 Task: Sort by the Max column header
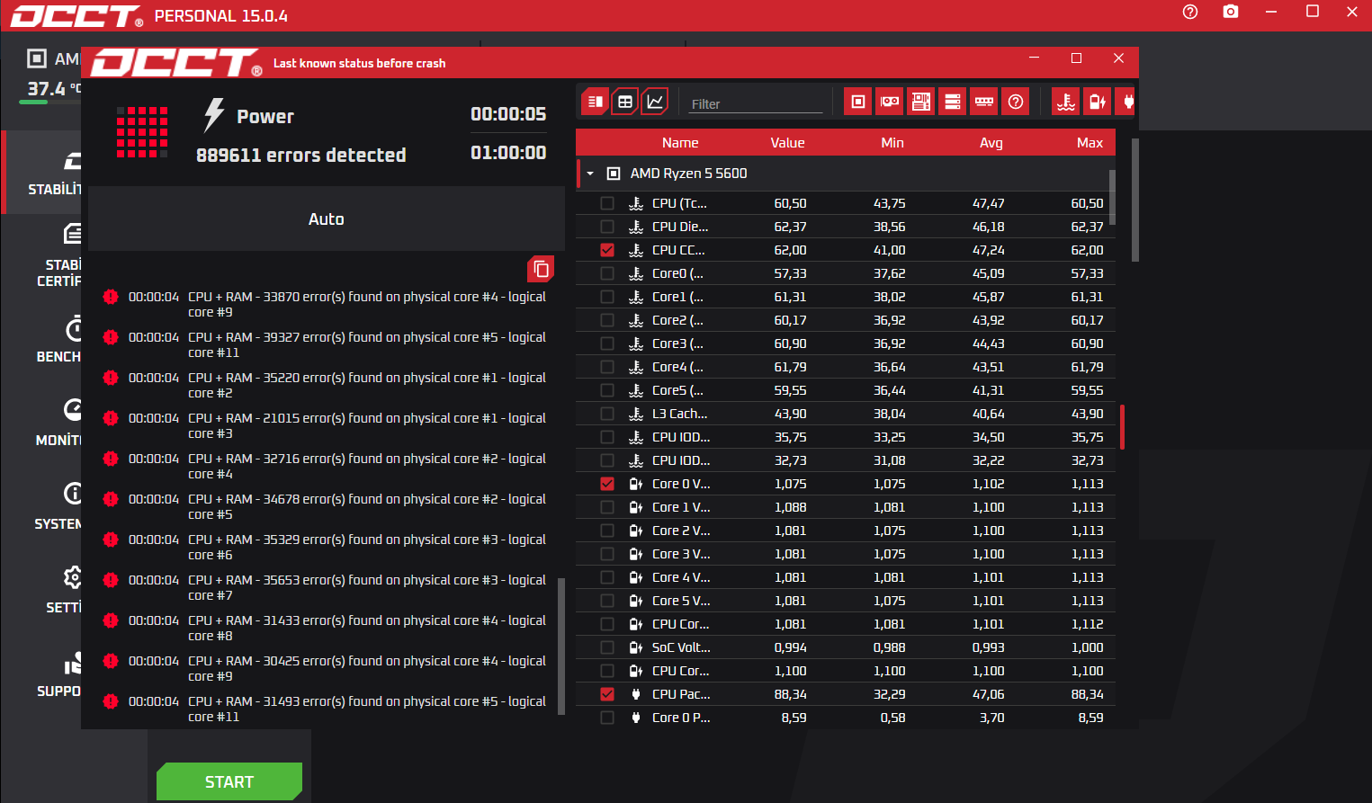coord(1090,143)
